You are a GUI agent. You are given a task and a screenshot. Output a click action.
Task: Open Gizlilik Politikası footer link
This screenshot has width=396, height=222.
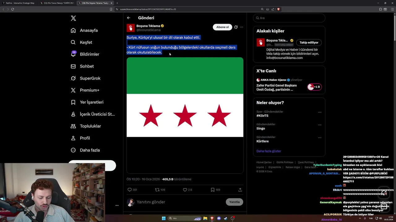(x=285, y=162)
